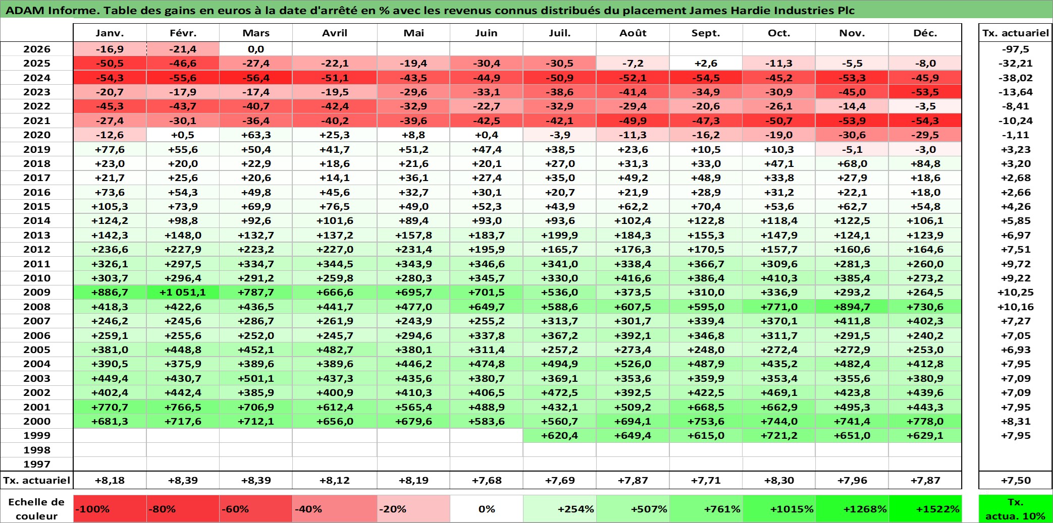Screen dimensions: 1053x523
Task: Select the -55,6 cell in 2024
Action: 183,78
